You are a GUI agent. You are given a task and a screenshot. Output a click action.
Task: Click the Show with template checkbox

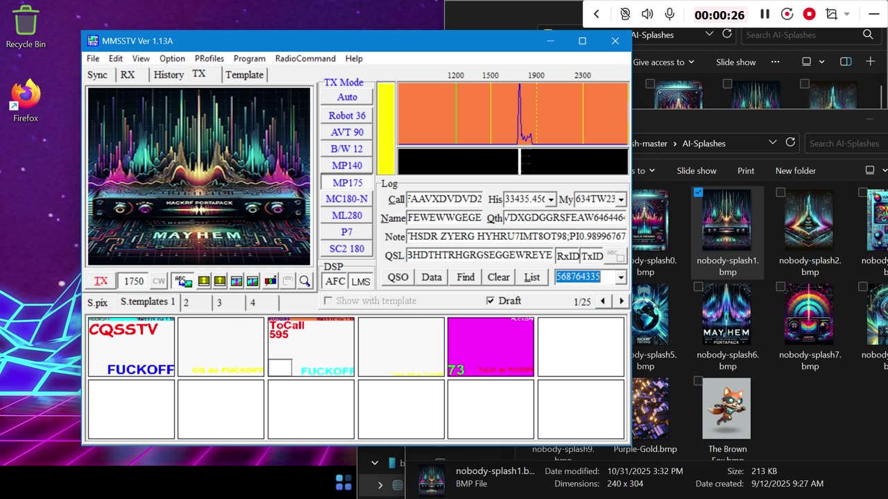pos(329,301)
